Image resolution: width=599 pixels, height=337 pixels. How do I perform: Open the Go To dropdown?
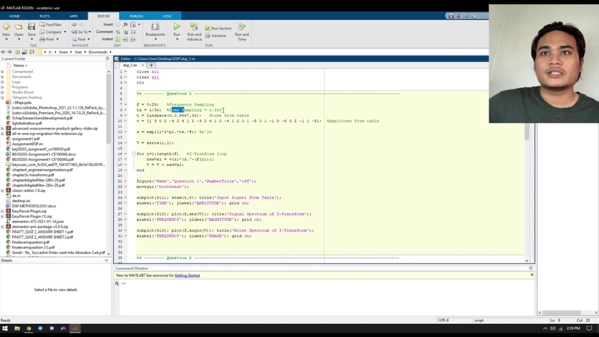click(91, 32)
